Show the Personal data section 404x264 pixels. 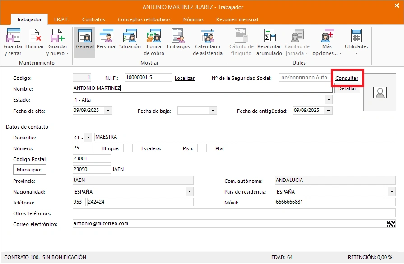point(107,40)
